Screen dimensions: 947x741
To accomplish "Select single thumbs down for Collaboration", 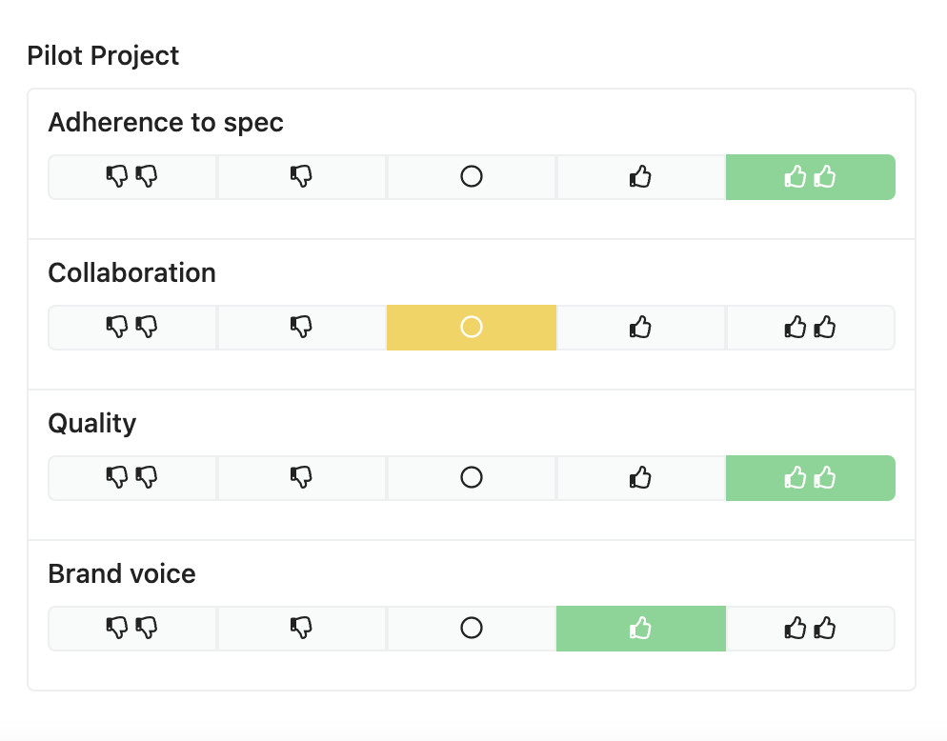I will coord(301,328).
